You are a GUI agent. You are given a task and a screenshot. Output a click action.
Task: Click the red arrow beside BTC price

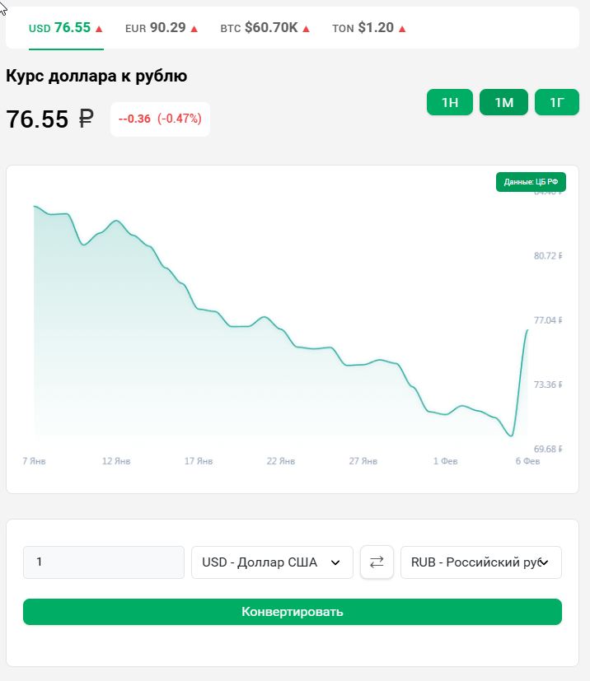coord(307,29)
